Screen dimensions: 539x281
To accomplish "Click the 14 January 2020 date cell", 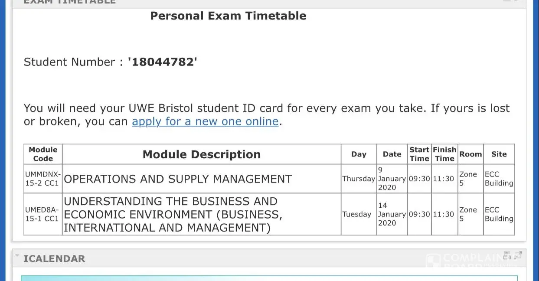I will tap(392, 214).
